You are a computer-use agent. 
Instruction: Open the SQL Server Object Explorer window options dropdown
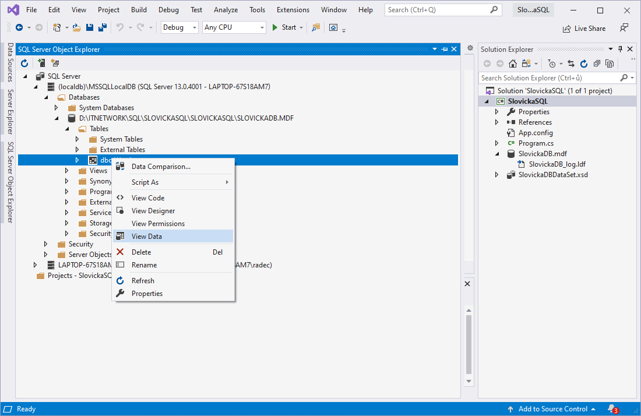pos(435,49)
